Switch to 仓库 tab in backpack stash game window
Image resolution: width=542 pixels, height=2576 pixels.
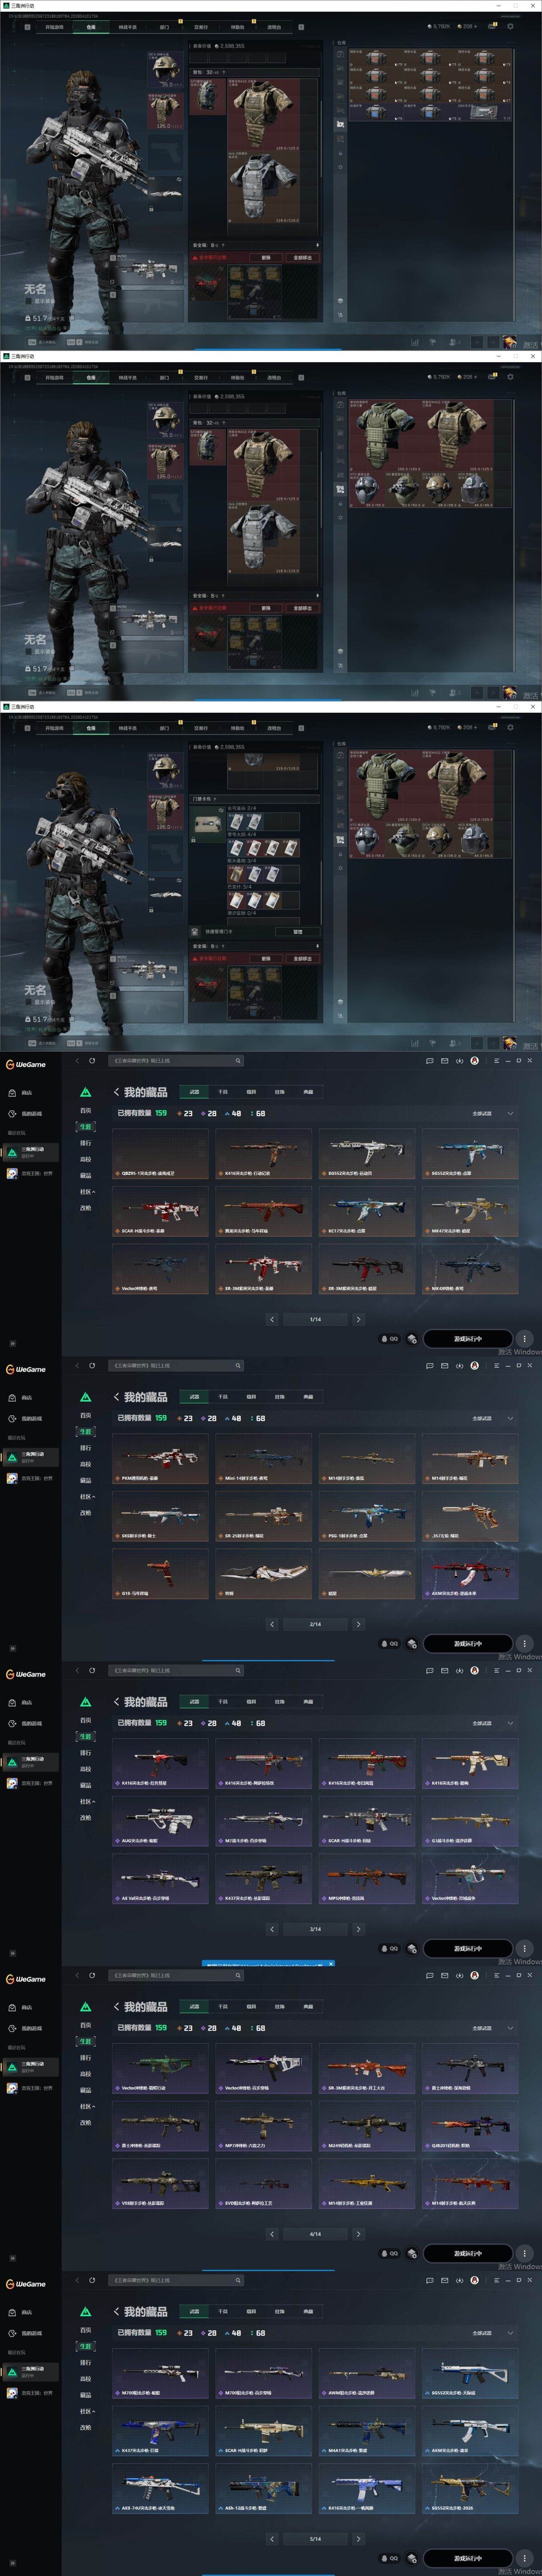click(91, 27)
